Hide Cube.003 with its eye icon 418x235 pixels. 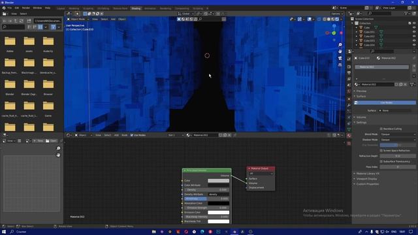tap(414, 40)
